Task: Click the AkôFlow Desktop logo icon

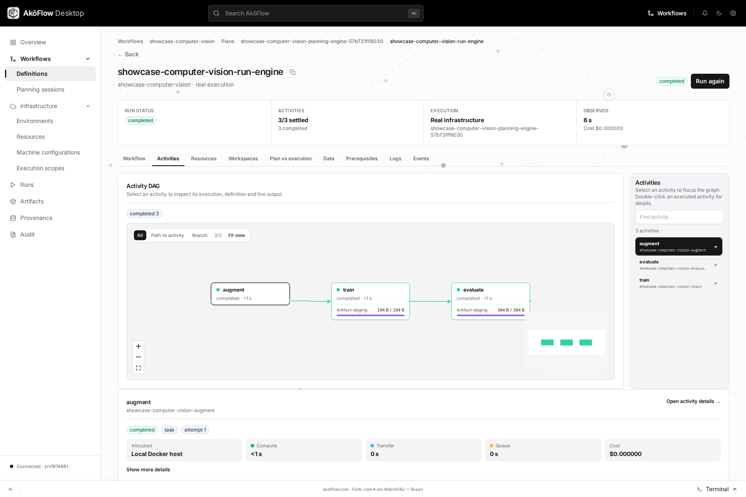Action: click(13, 13)
